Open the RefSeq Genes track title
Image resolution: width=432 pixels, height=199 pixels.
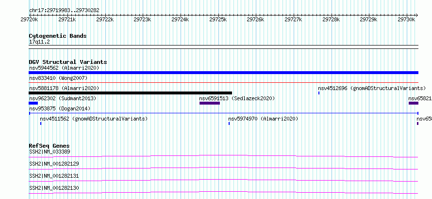point(50,146)
